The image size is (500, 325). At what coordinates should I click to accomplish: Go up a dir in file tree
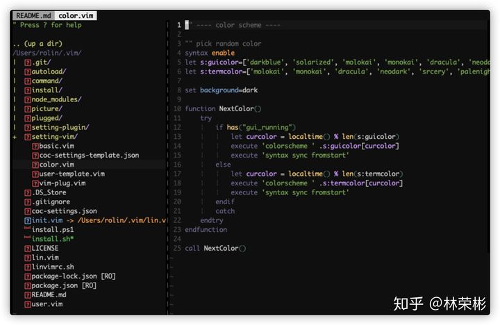(37, 44)
